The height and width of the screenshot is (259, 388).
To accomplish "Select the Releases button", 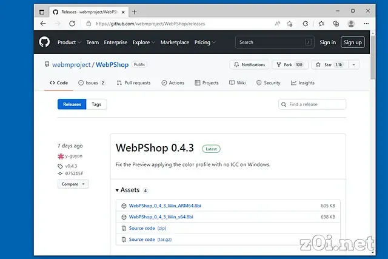I will (x=72, y=104).
